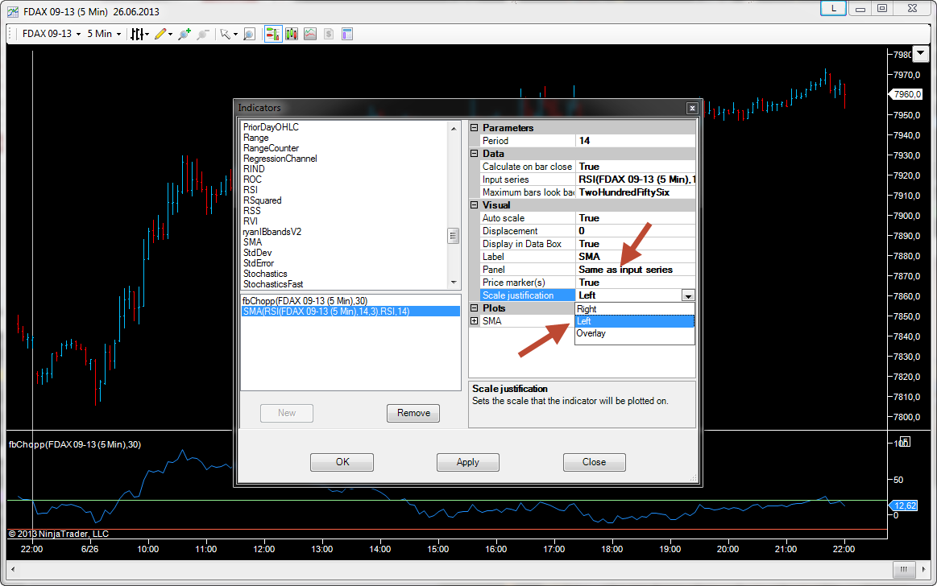Image resolution: width=937 pixels, height=586 pixels.
Task: Click the indicator list scrollbar thumb
Action: click(454, 236)
